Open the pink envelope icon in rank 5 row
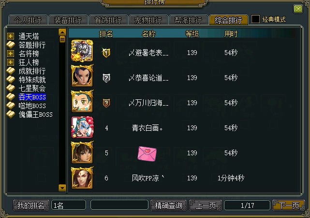The width and height of the screenshot is (310, 218). click(147, 154)
